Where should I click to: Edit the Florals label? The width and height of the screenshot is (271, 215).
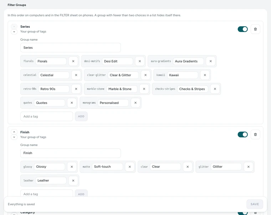coord(51,61)
